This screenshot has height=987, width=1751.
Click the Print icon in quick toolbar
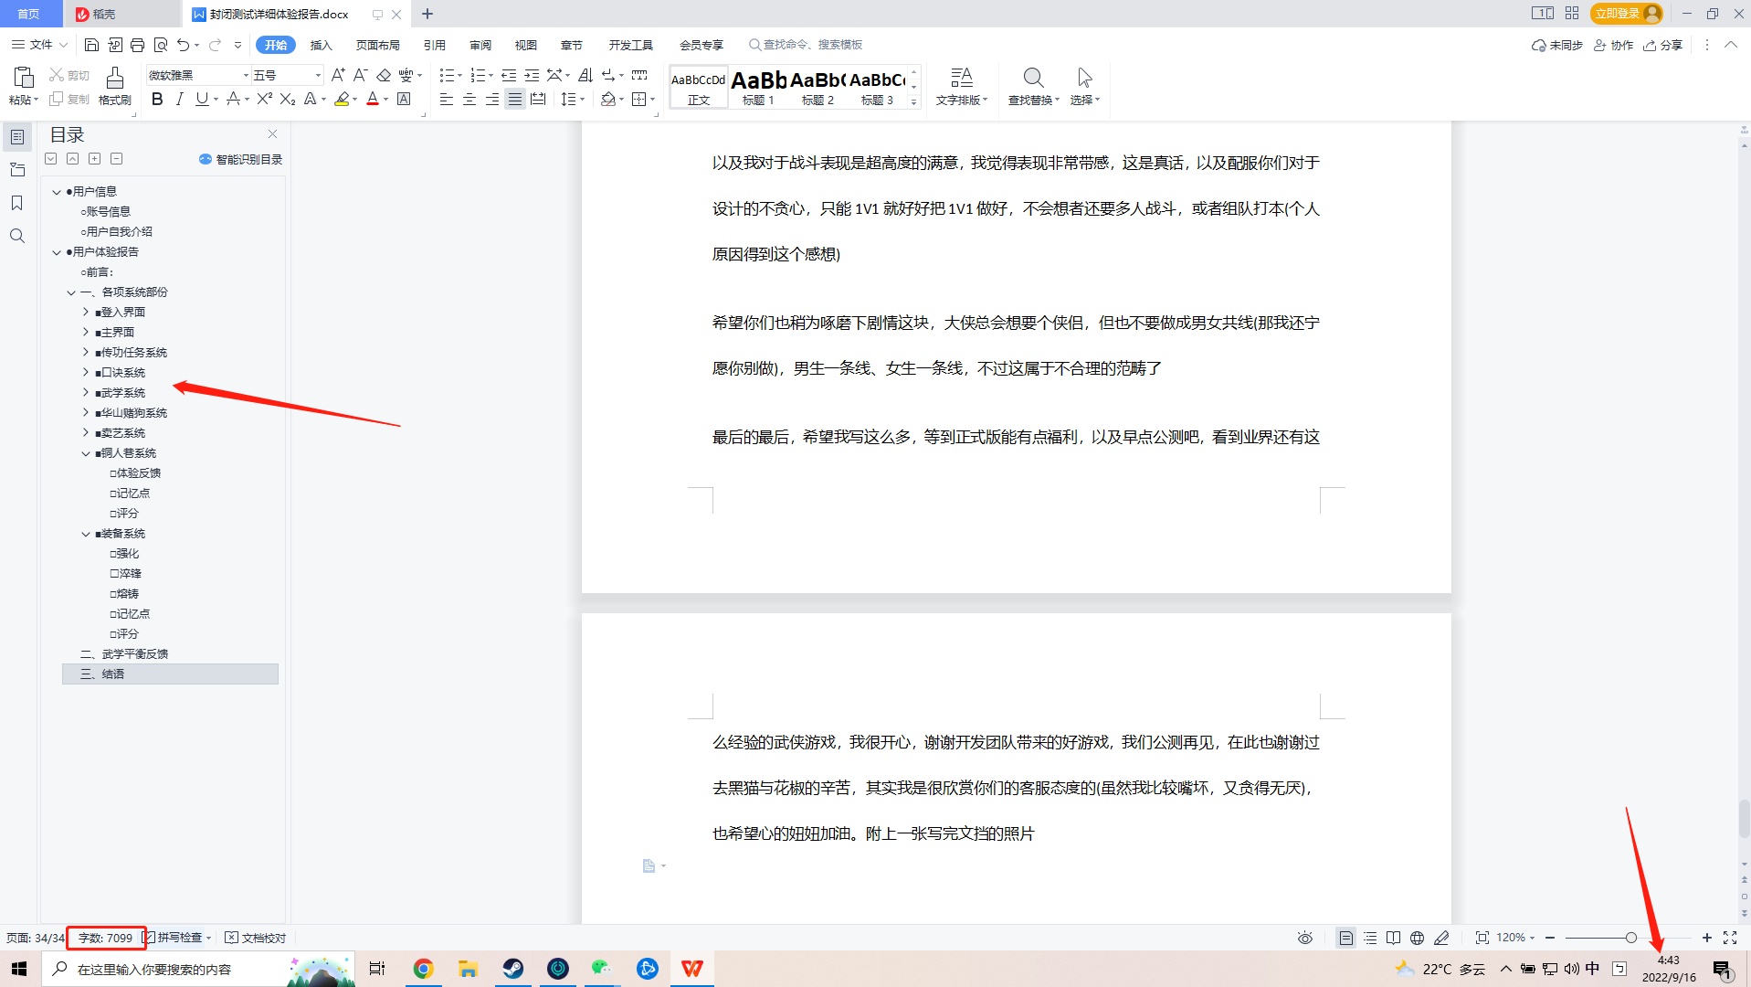pos(138,45)
